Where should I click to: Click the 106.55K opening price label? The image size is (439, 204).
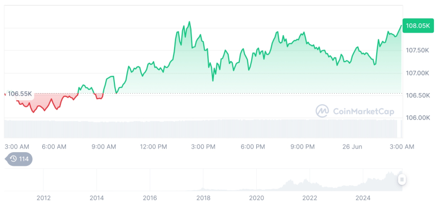[20, 94]
